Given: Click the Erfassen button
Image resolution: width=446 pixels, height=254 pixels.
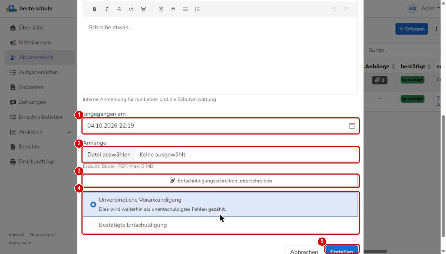Looking at the screenshot, I should (412, 29).
